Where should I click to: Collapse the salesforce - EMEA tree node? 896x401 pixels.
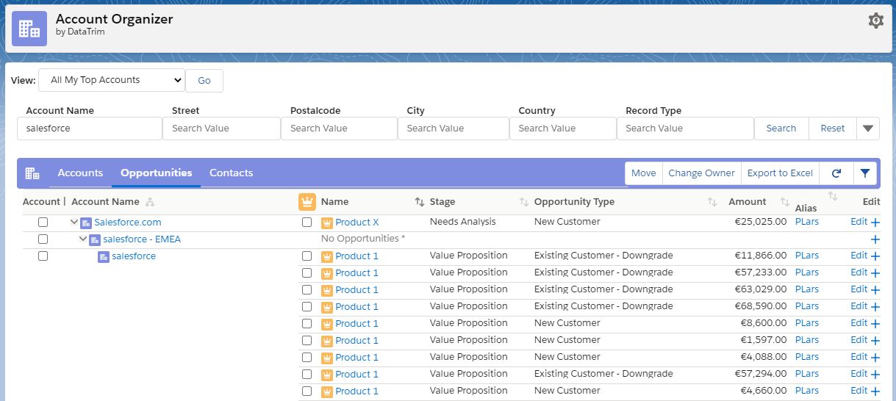pyautogui.click(x=83, y=239)
